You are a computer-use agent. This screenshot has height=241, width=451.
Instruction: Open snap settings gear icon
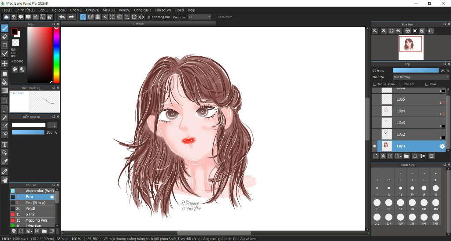(x=141, y=17)
